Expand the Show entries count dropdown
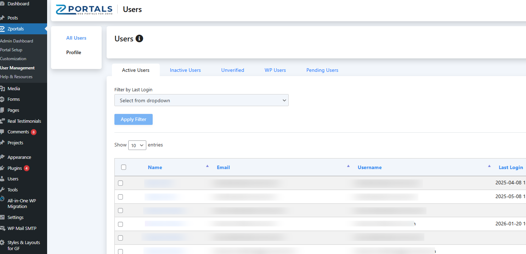The image size is (526, 254). (x=137, y=145)
